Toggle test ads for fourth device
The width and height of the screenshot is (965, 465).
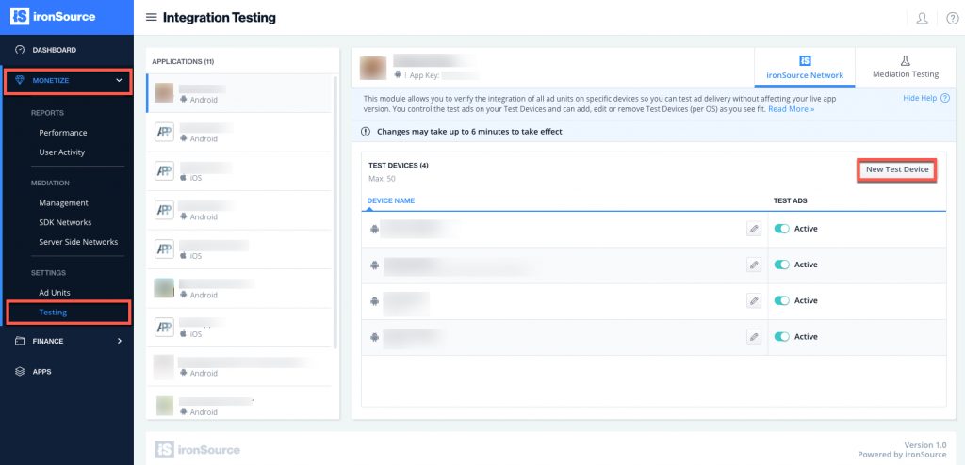[x=781, y=336]
